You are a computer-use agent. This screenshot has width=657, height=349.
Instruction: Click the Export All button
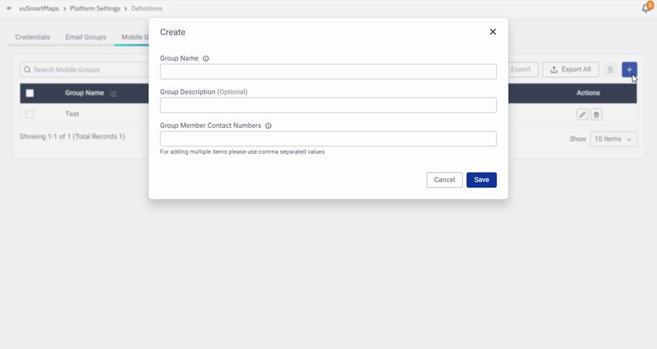tap(570, 69)
